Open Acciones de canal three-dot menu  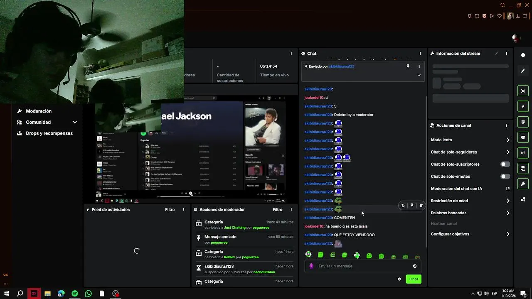pos(506,125)
